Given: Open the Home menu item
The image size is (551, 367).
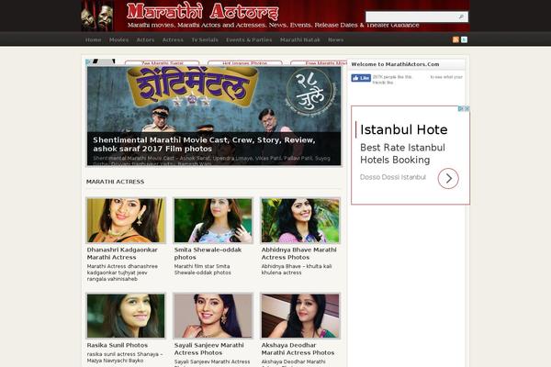Looking at the screenshot, I should pyautogui.click(x=93, y=40).
